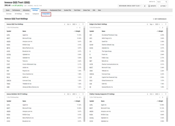Image resolution: width=175 pixels, height=126 pixels.
Task: Open the Reports button
Action: (x=152, y=6)
